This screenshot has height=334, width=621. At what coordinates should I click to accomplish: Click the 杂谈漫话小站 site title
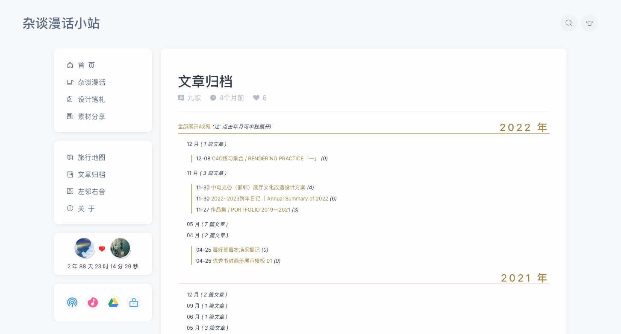61,23
